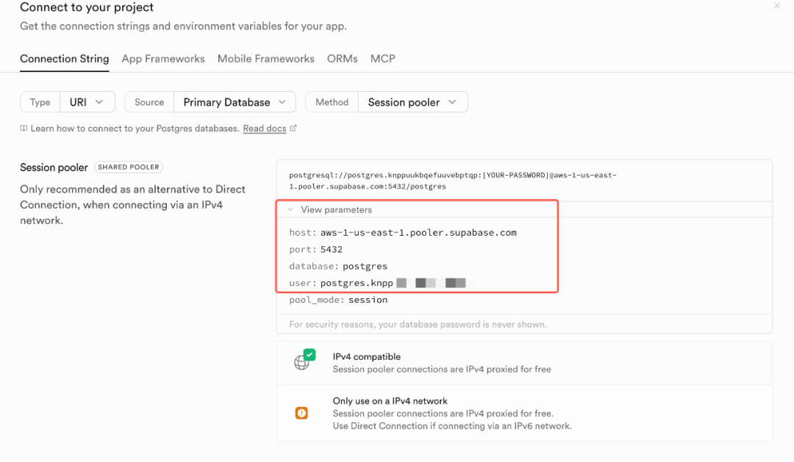Click the SHARED POOLER badge
Viewport: 794px width, 462px height.
point(129,167)
